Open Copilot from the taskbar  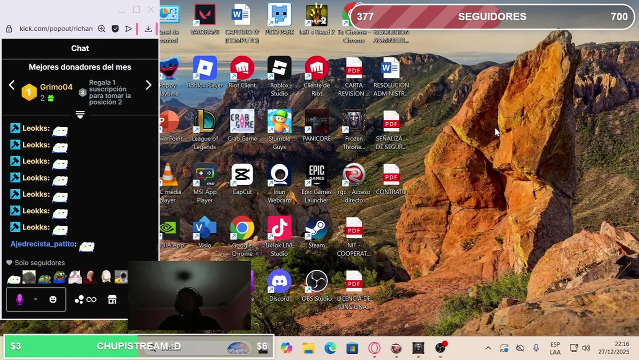point(286,348)
